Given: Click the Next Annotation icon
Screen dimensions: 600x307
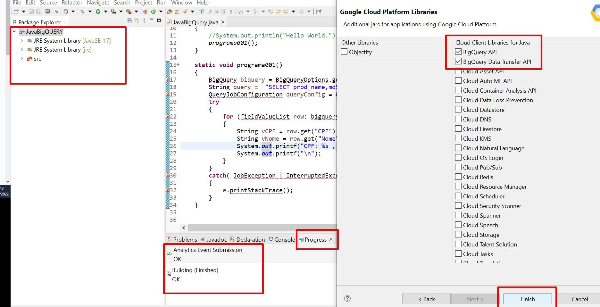Looking at the screenshot, I should point(240,12).
